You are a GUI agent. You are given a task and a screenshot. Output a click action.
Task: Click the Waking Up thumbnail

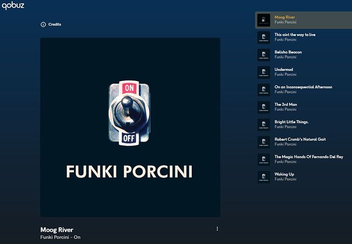[x=264, y=177]
